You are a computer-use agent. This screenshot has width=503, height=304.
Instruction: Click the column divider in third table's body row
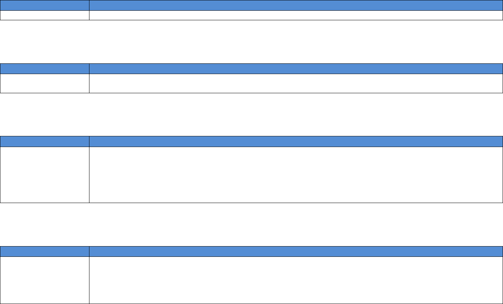pyautogui.click(x=89, y=175)
